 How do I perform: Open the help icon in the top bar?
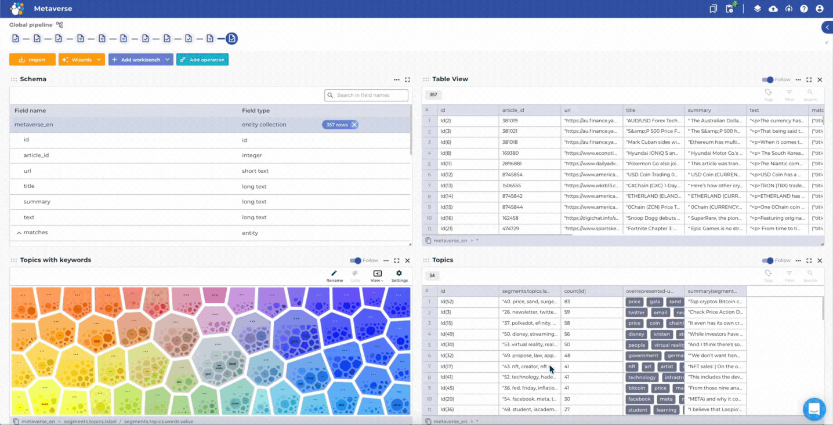[804, 8]
